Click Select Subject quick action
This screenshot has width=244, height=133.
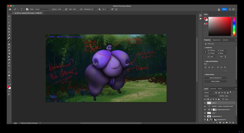pyautogui.click(x=215, y=81)
